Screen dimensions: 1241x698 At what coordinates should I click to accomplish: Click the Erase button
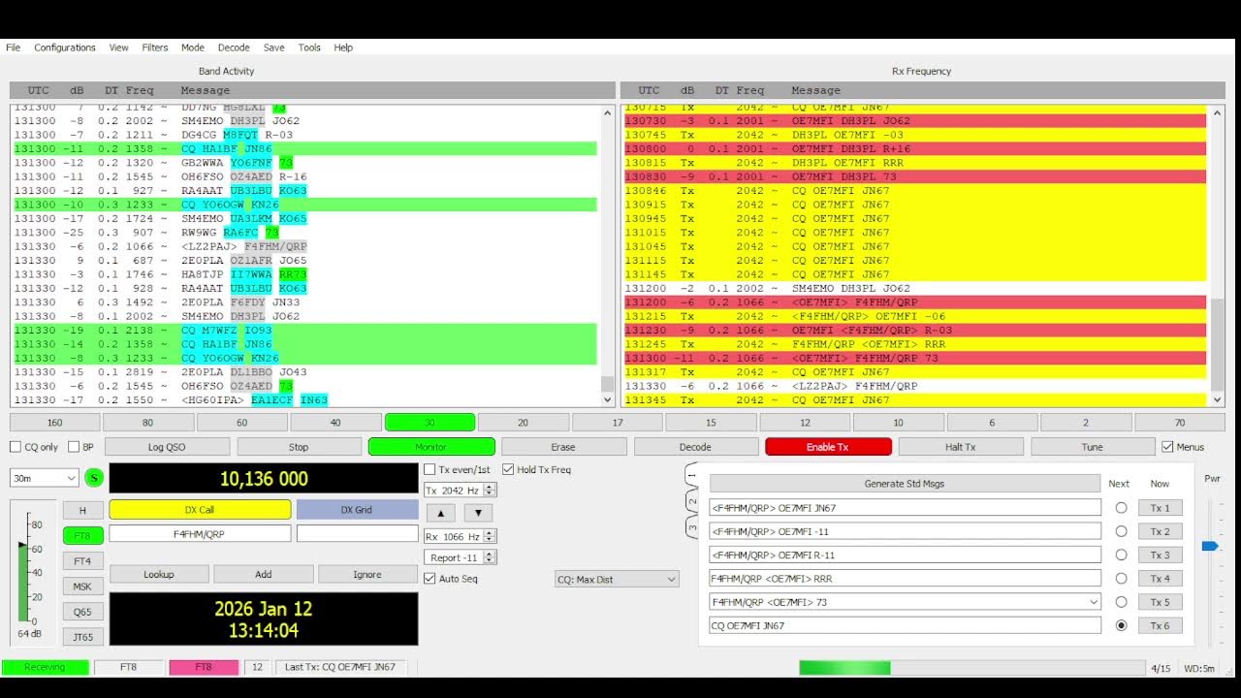(563, 447)
